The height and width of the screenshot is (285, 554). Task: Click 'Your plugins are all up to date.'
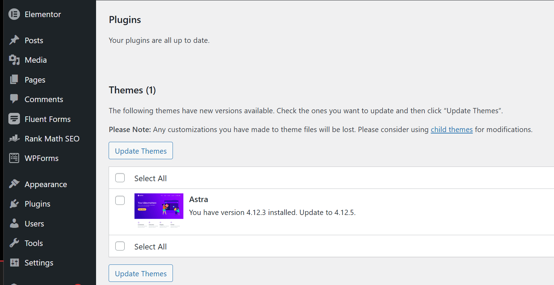coord(159,40)
